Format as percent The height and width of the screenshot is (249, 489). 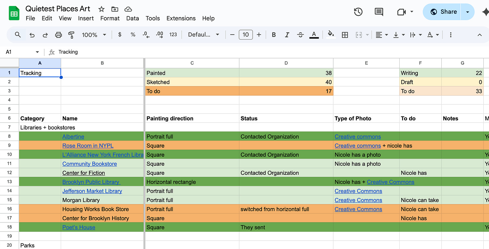(x=133, y=35)
